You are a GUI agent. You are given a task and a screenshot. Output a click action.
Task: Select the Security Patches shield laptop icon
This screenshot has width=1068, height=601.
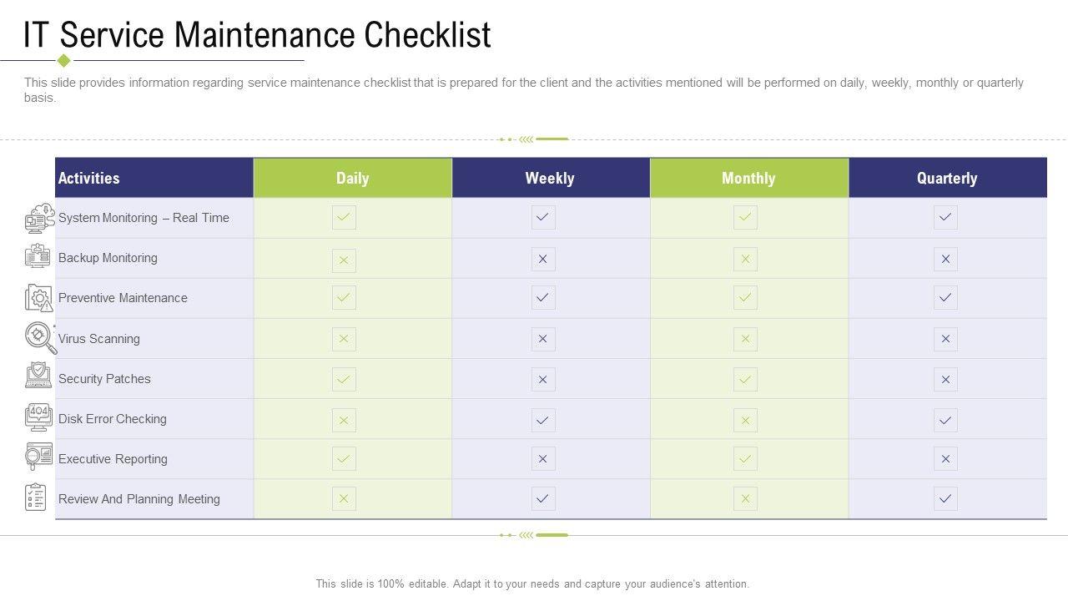click(38, 376)
